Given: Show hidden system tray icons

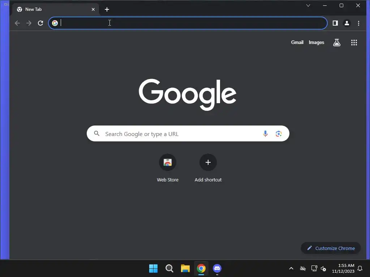Looking at the screenshot, I should pos(291,268).
